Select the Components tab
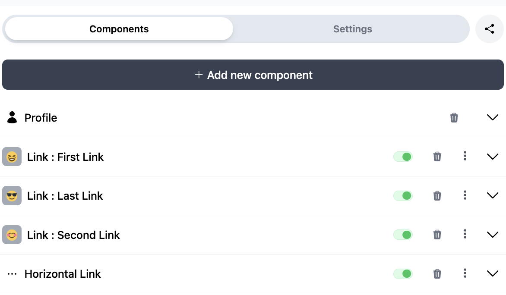506x295 pixels. [119, 29]
